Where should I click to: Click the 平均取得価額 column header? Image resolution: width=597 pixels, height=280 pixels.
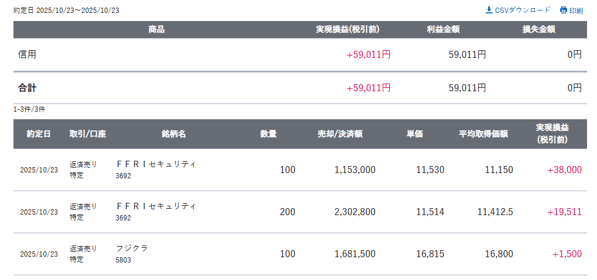click(x=483, y=134)
